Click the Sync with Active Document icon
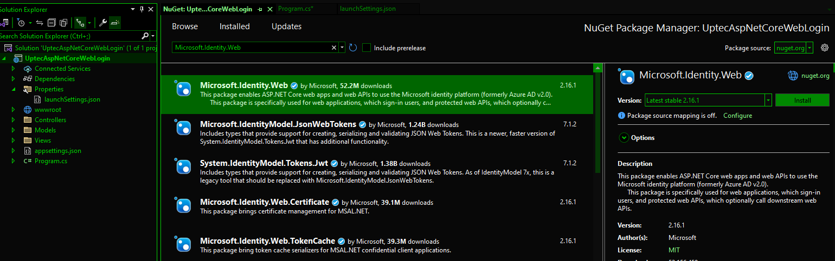The width and height of the screenshot is (835, 261). pyautogui.click(x=40, y=23)
